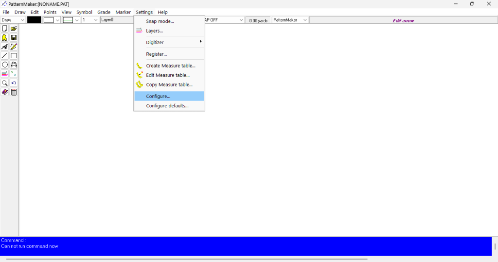Select Configure defaults... menu entry

coord(169,105)
